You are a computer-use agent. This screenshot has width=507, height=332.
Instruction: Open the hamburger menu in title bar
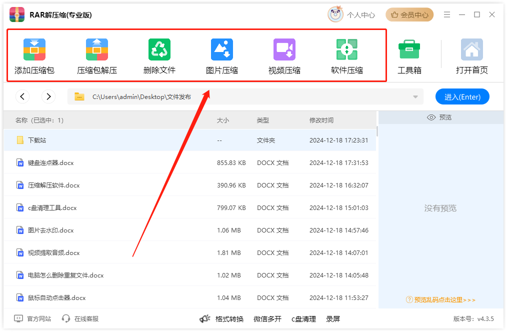[x=447, y=14]
